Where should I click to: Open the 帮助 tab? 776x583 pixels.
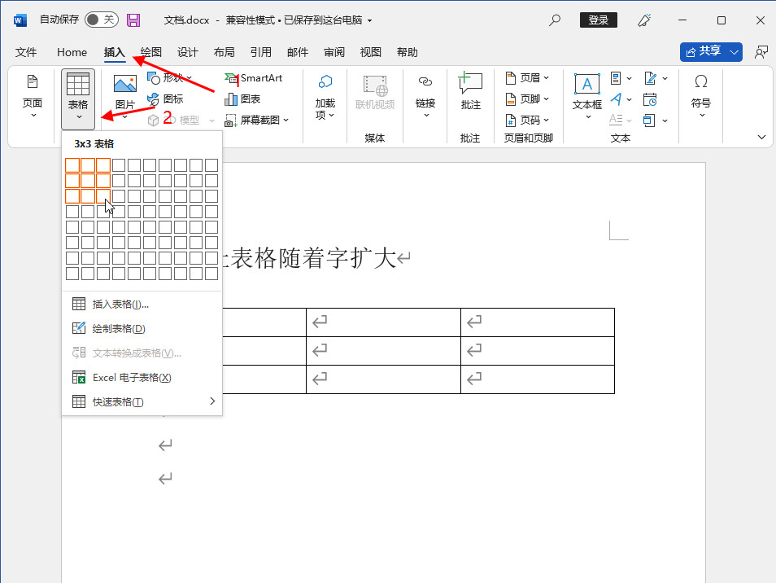(x=408, y=52)
